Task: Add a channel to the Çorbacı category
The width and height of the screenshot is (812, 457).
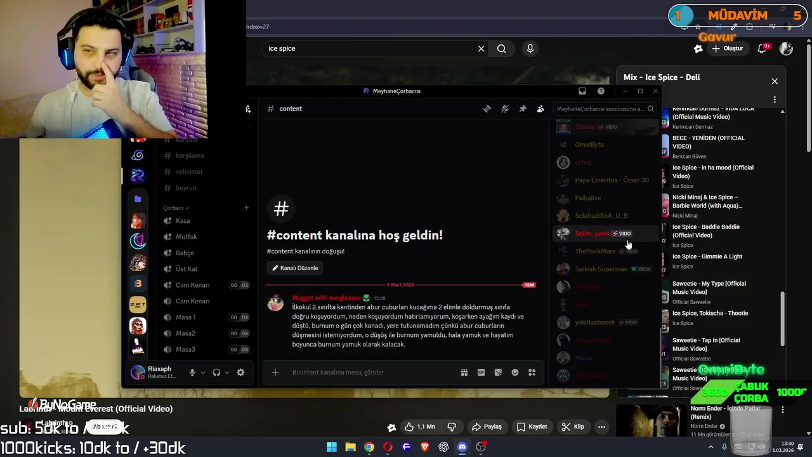Action: 247,208
